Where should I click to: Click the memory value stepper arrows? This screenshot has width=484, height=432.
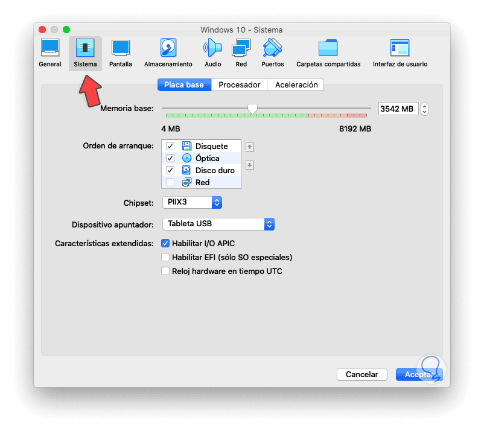pyautogui.click(x=424, y=109)
